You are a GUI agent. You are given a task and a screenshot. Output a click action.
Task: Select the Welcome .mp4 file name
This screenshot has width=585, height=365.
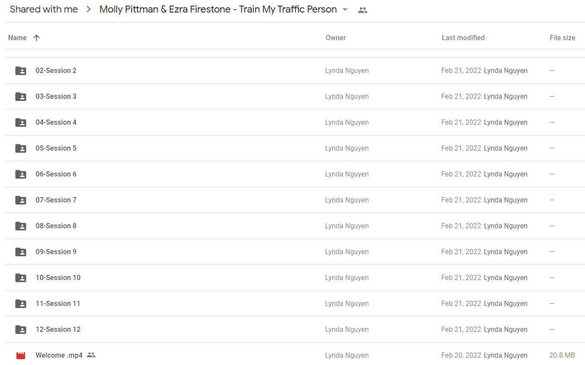[59, 356]
